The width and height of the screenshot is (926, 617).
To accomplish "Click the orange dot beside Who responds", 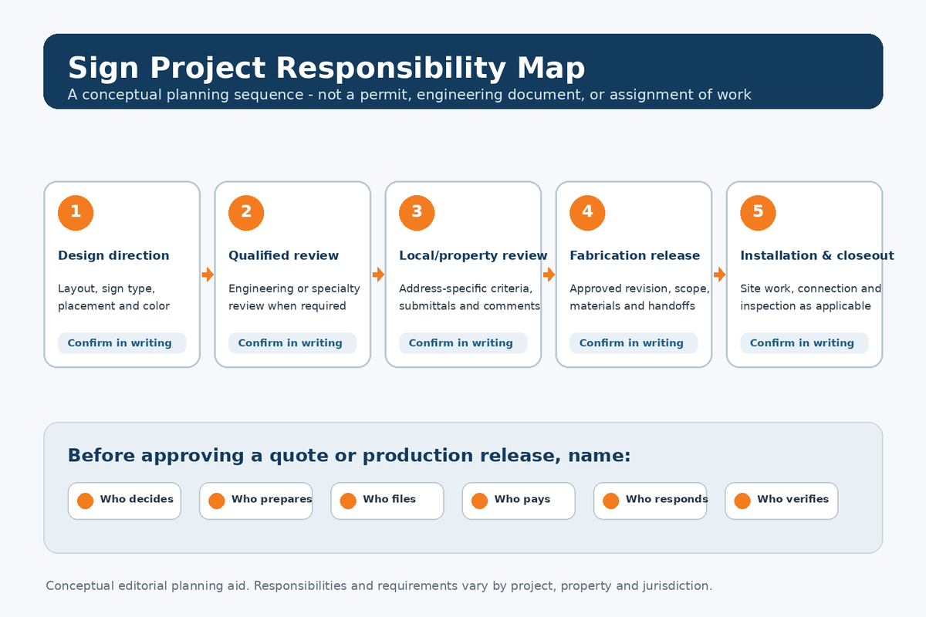I will pos(611,501).
